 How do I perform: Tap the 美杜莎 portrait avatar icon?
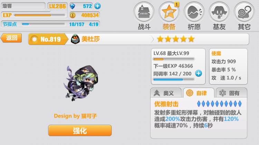(75, 39)
